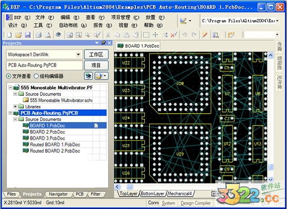Viewport: 287px width, 209px height.
Task: Open the 自动布线 menu
Action: coord(68,25)
